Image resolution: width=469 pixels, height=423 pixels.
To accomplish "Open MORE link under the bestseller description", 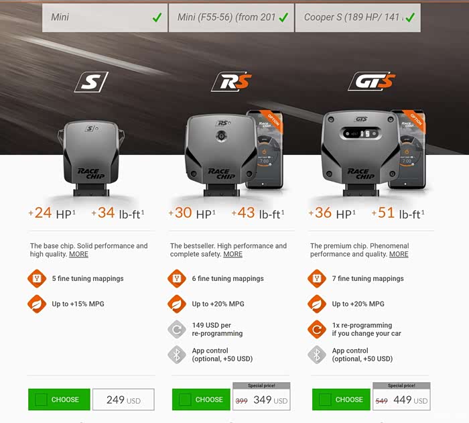I will [233, 254].
